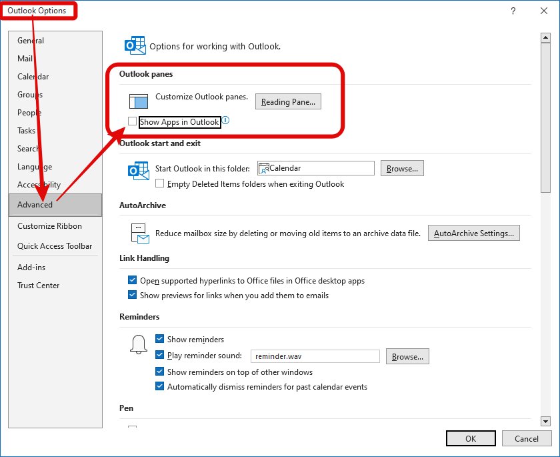Image resolution: width=560 pixels, height=457 pixels.
Task: Select the Language options category
Action: point(55,167)
